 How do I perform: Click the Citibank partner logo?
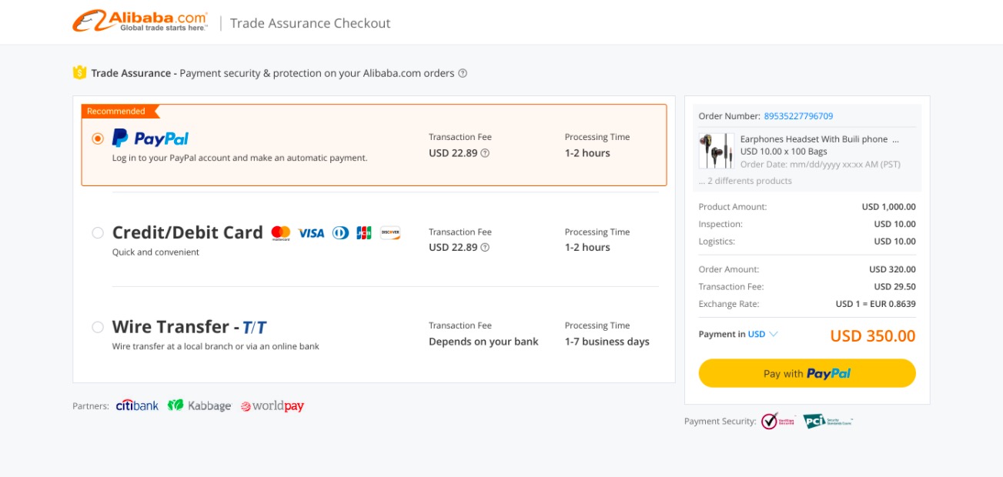137,405
